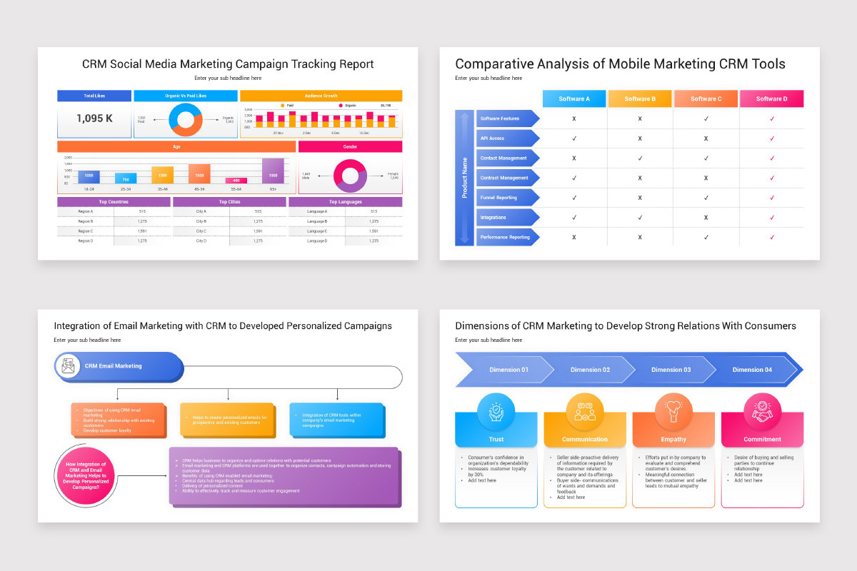The height and width of the screenshot is (571, 857).
Task: Select the Performance Reporting row label
Action: (508, 237)
